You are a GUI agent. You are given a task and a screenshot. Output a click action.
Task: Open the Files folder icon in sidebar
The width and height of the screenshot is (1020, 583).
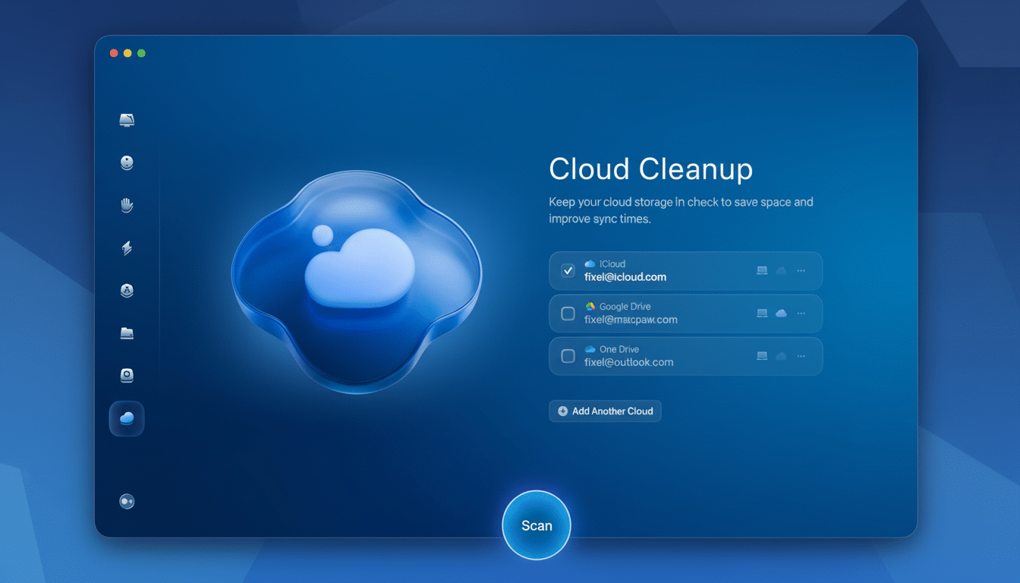click(127, 333)
